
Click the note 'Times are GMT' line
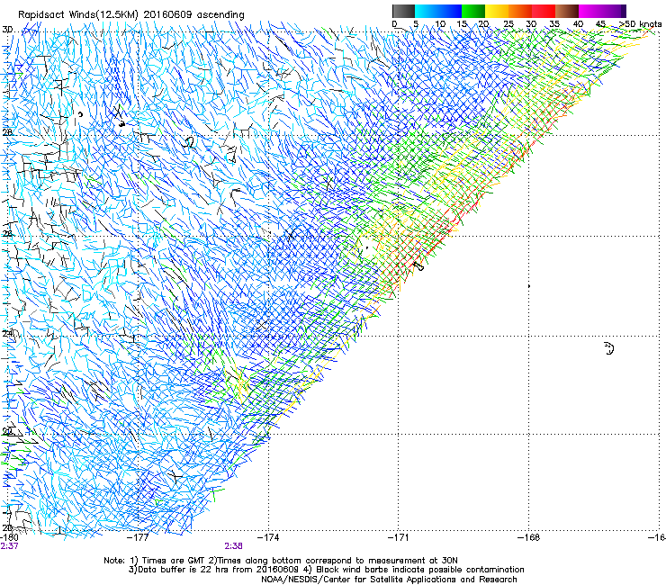coord(280,561)
